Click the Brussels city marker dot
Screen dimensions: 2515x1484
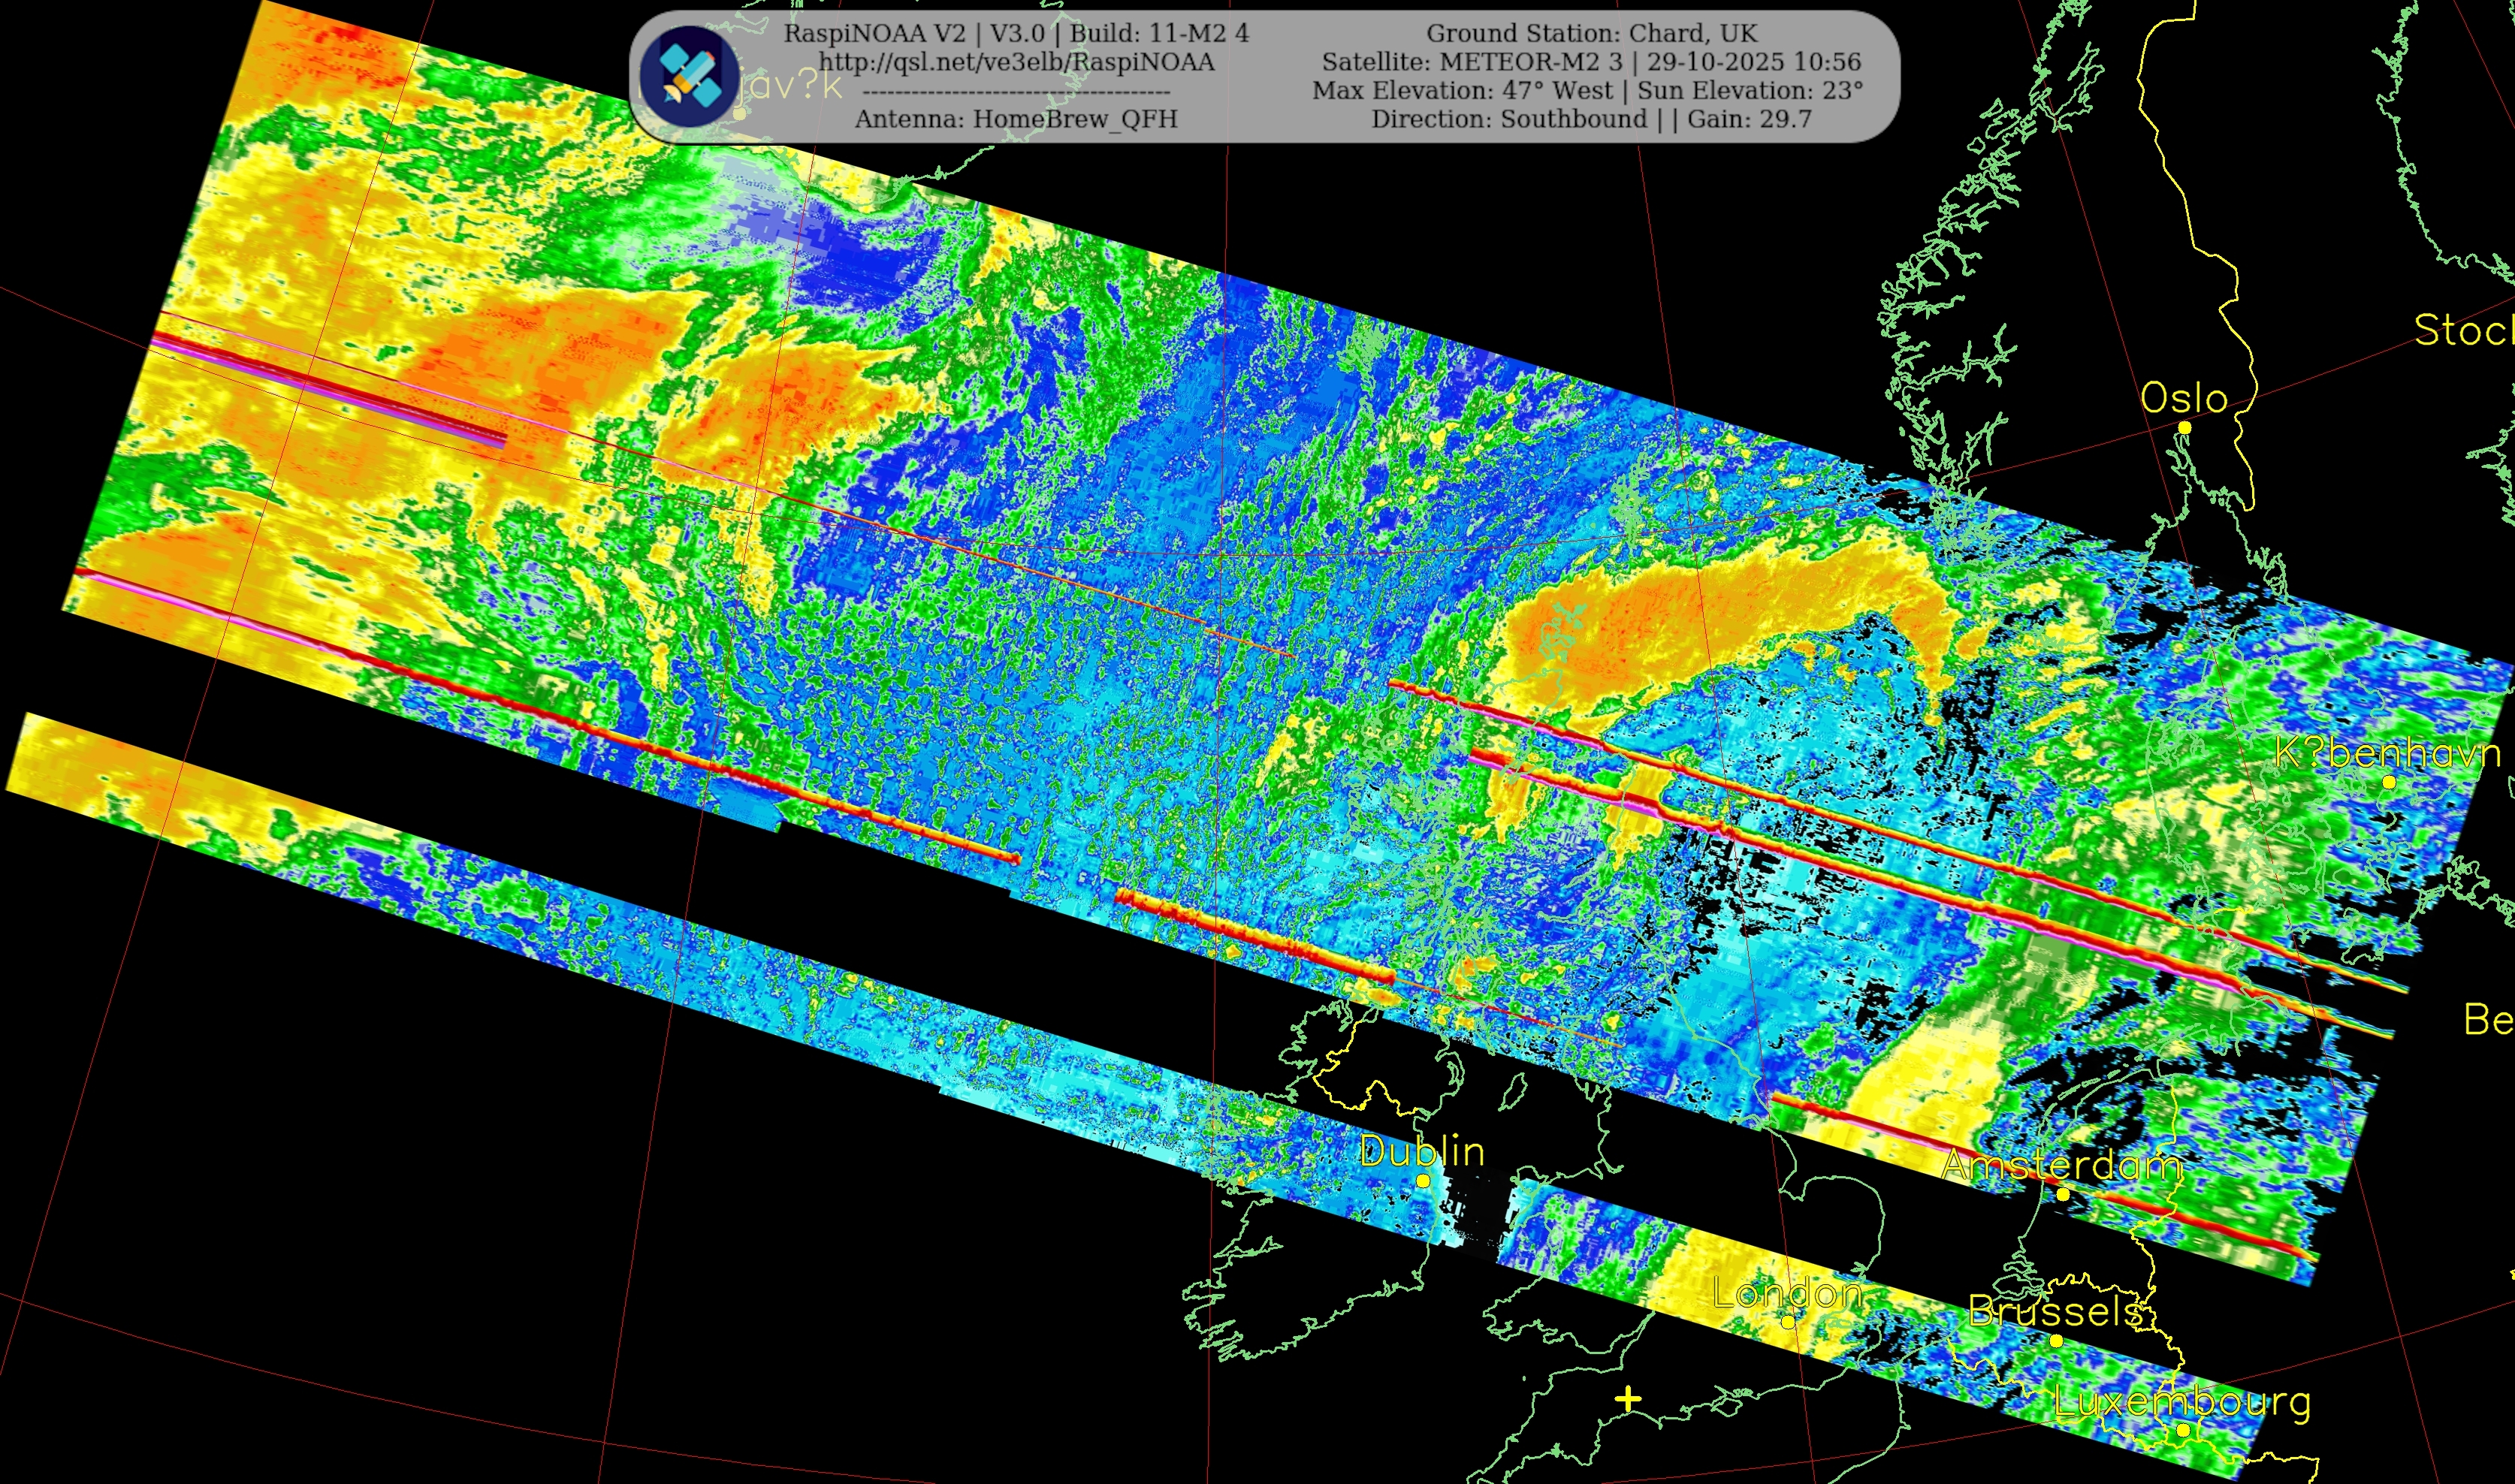[2056, 1341]
